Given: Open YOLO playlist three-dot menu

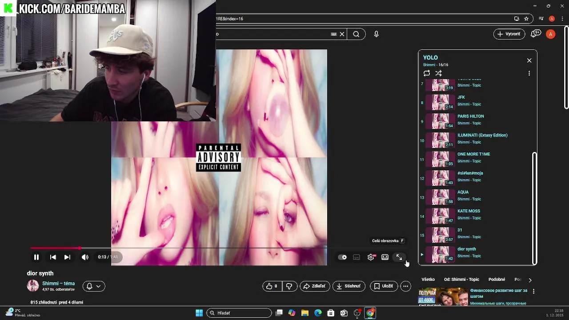Looking at the screenshot, I should pyautogui.click(x=529, y=73).
